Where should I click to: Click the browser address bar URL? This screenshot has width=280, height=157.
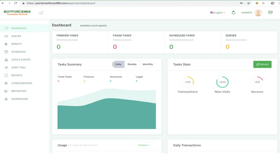(61, 3)
